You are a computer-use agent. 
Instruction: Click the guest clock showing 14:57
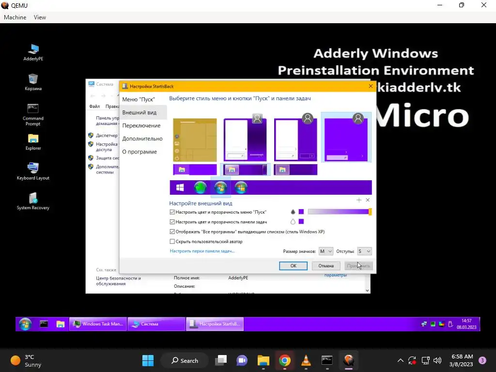[466, 324]
